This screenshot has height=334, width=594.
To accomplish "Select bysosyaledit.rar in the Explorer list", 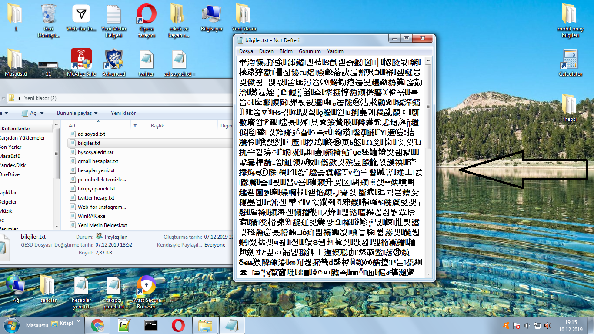I will point(96,152).
